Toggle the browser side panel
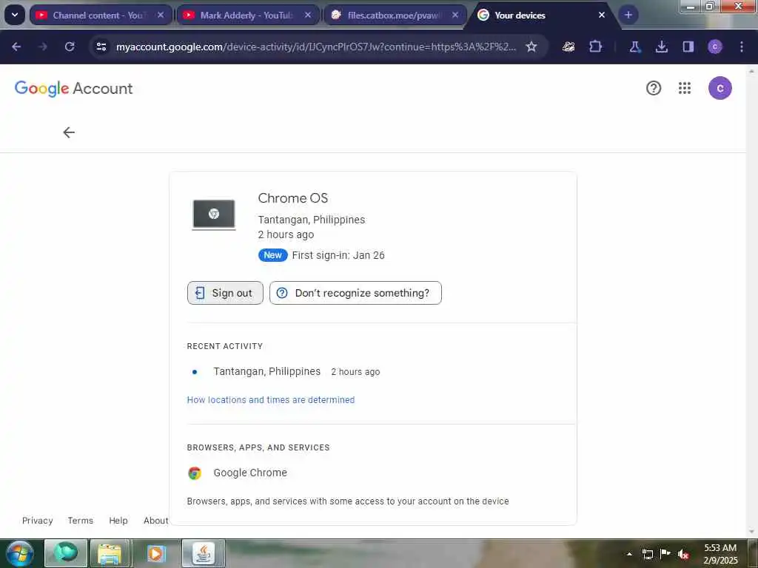The width and height of the screenshot is (758, 568). coord(688,47)
